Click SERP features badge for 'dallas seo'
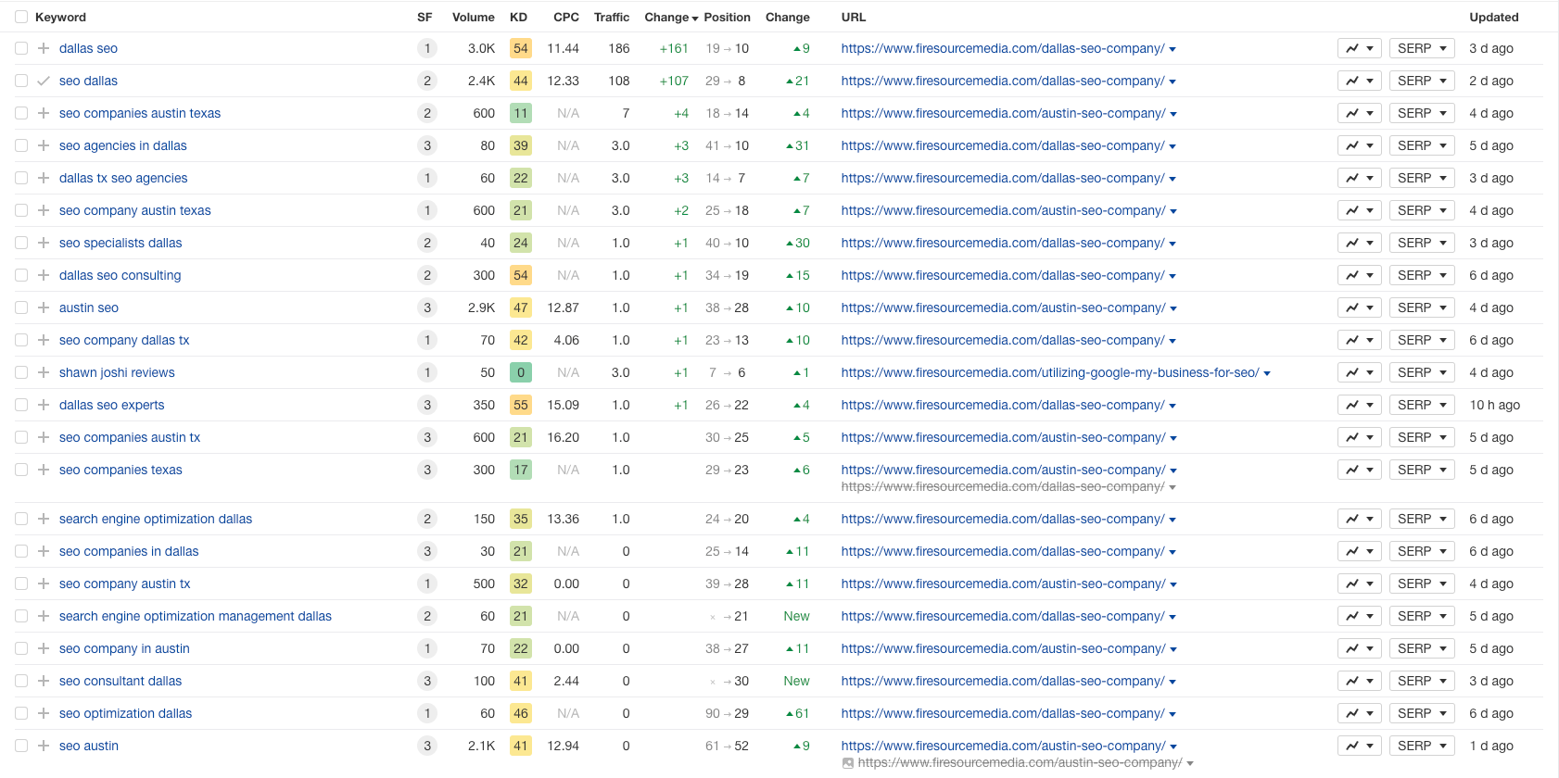Screen dimensions: 1559x778 427,48
